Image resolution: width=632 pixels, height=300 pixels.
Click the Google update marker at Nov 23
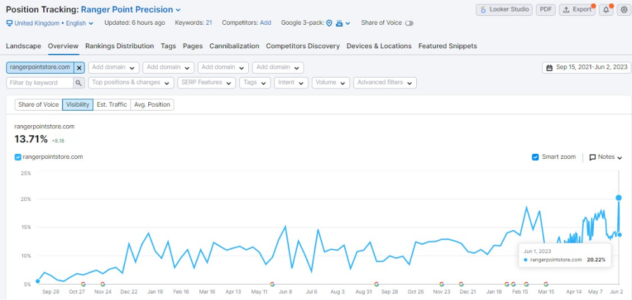(442, 284)
